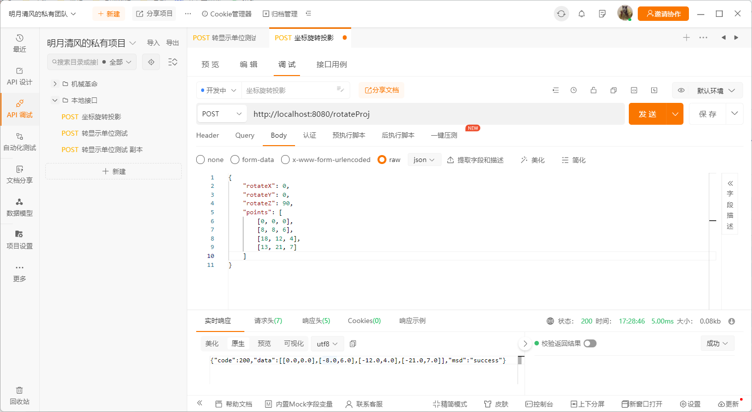Open the 保存 save options arrow
752x412 pixels.
click(735, 114)
